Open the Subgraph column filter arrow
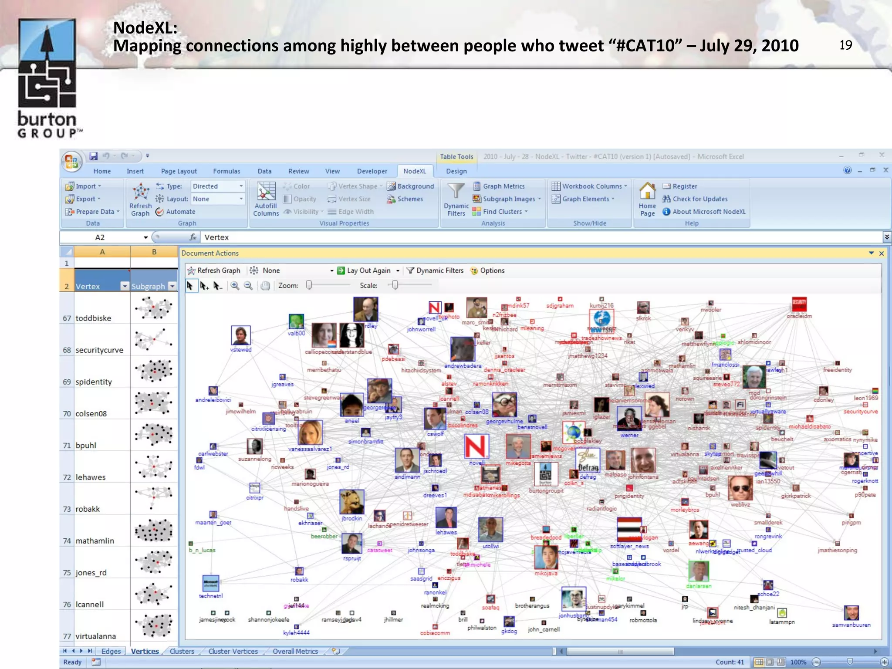Screen dimensions: 892x669 172,286
